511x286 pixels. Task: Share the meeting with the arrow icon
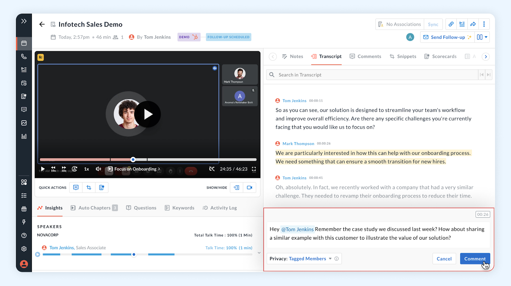click(473, 24)
